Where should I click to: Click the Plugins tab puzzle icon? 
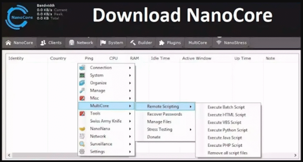pos(161,43)
